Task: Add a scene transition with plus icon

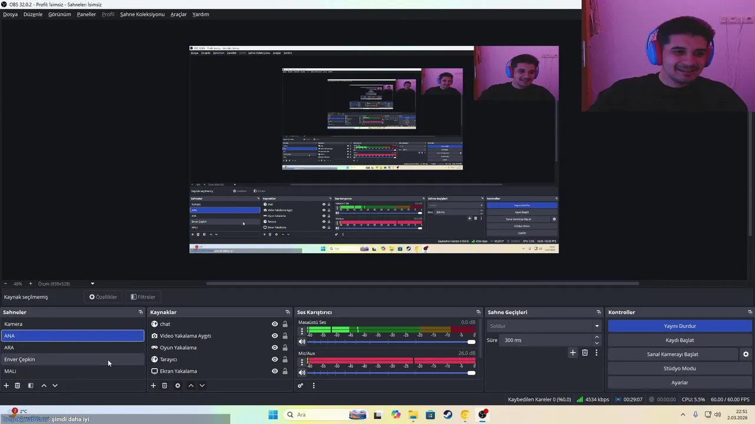Action: coord(572,353)
